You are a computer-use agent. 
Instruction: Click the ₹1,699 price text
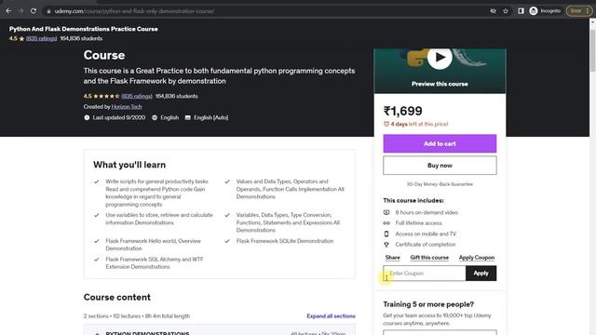403,111
